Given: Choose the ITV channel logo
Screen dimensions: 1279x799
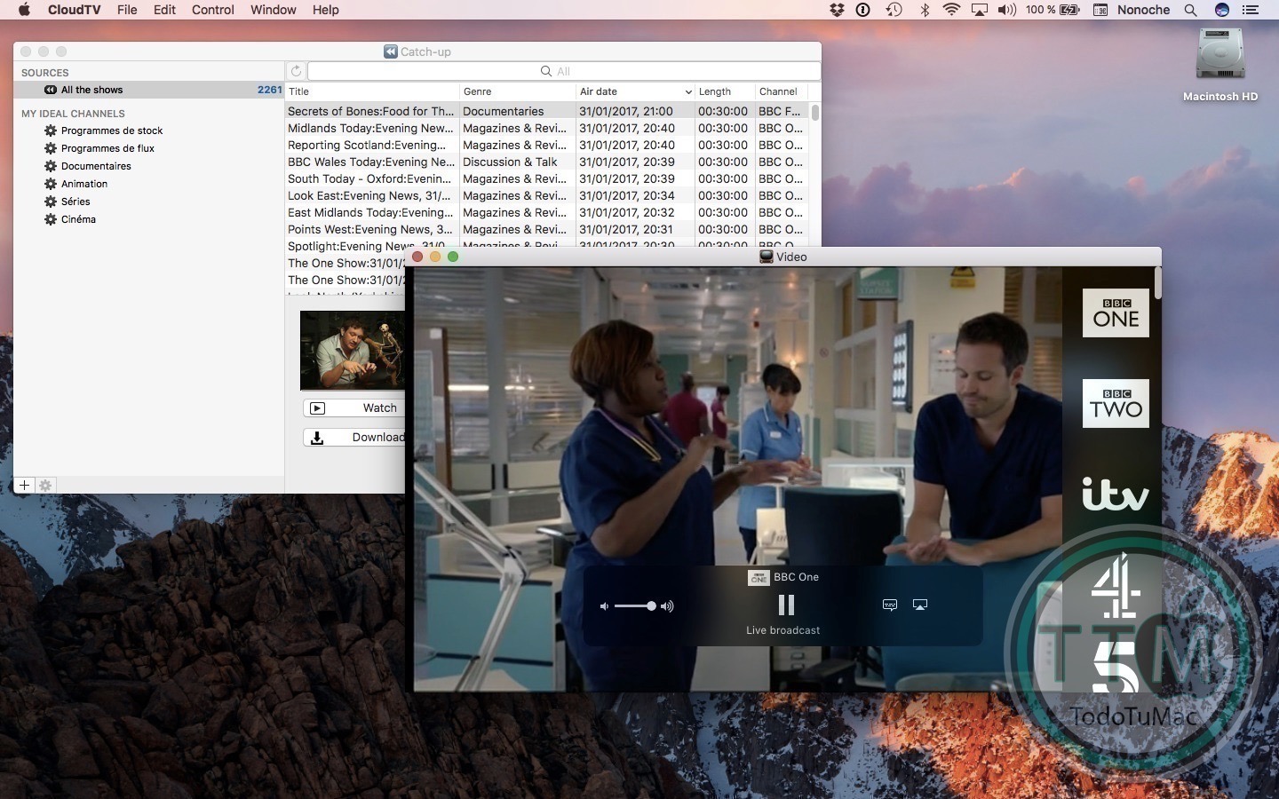Looking at the screenshot, I should tap(1116, 494).
